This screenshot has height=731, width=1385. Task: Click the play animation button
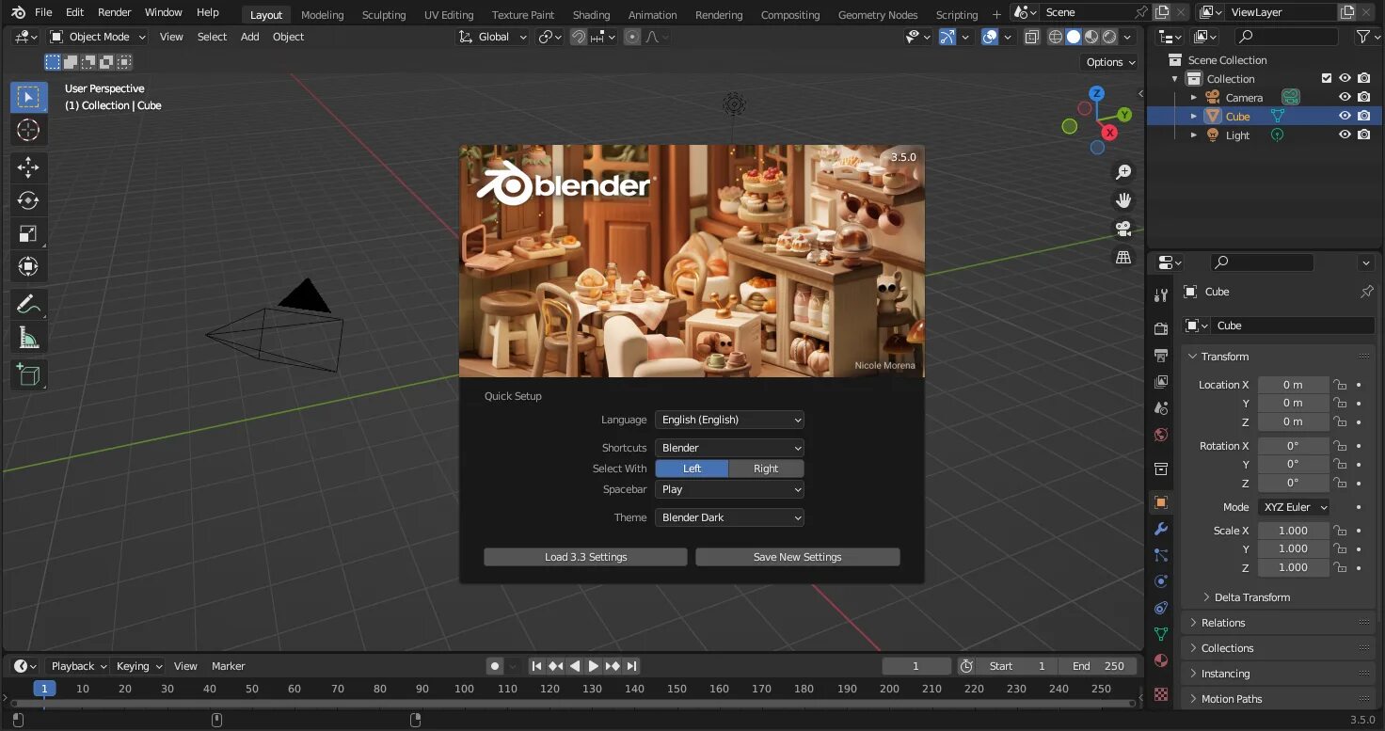pos(593,666)
